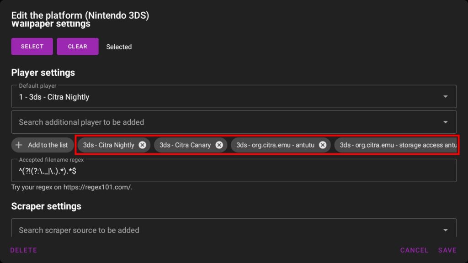Click the DELETE platform button
The width and height of the screenshot is (468, 263).
click(x=23, y=250)
